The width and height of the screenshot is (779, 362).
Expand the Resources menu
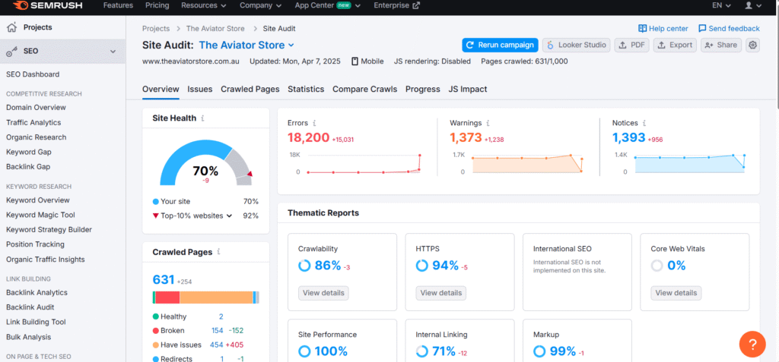(x=204, y=5)
